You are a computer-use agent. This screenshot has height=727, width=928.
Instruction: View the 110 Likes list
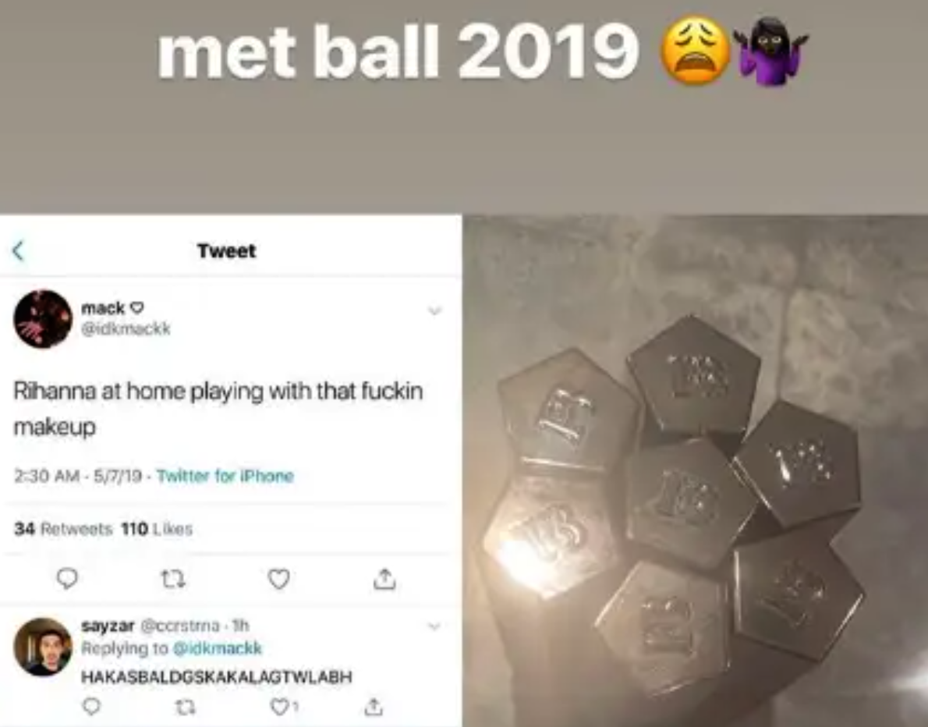pyautogui.click(x=157, y=529)
